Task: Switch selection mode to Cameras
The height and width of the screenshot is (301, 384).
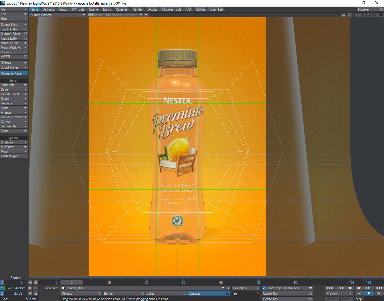Action: 209,294
